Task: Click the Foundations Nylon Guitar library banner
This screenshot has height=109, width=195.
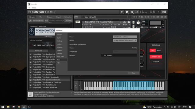Action: coord(42,31)
